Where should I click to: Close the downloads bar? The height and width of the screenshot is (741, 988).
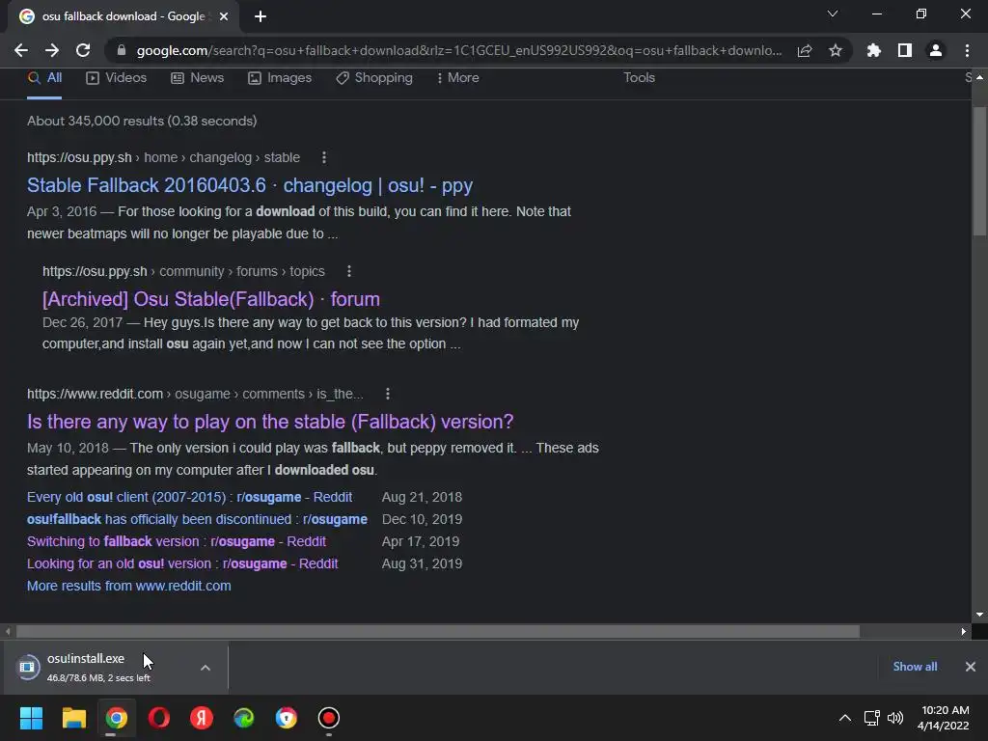tap(971, 667)
